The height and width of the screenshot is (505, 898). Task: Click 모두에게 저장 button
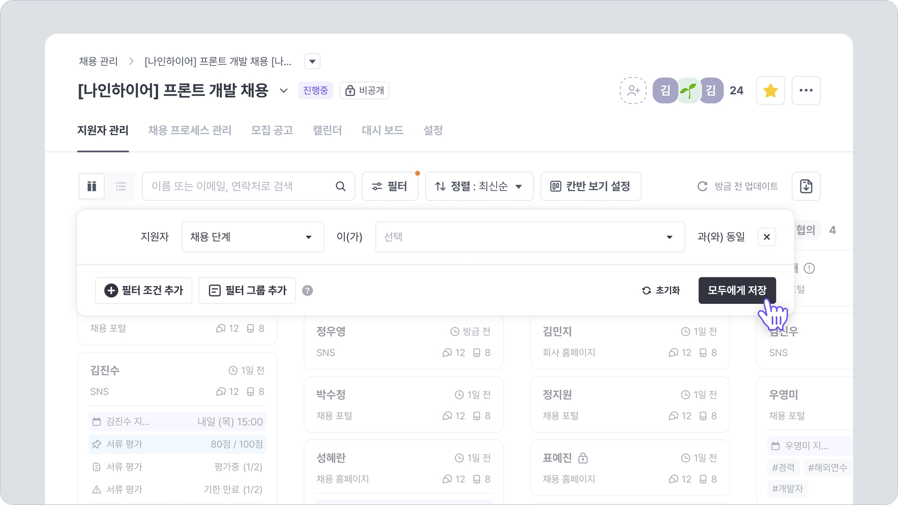click(737, 290)
